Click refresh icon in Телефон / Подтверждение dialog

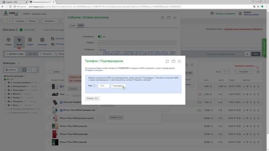167,61
